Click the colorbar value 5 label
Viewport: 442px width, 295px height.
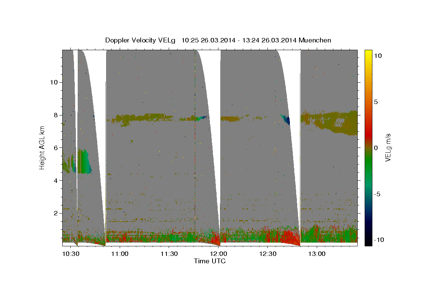click(376, 101)
